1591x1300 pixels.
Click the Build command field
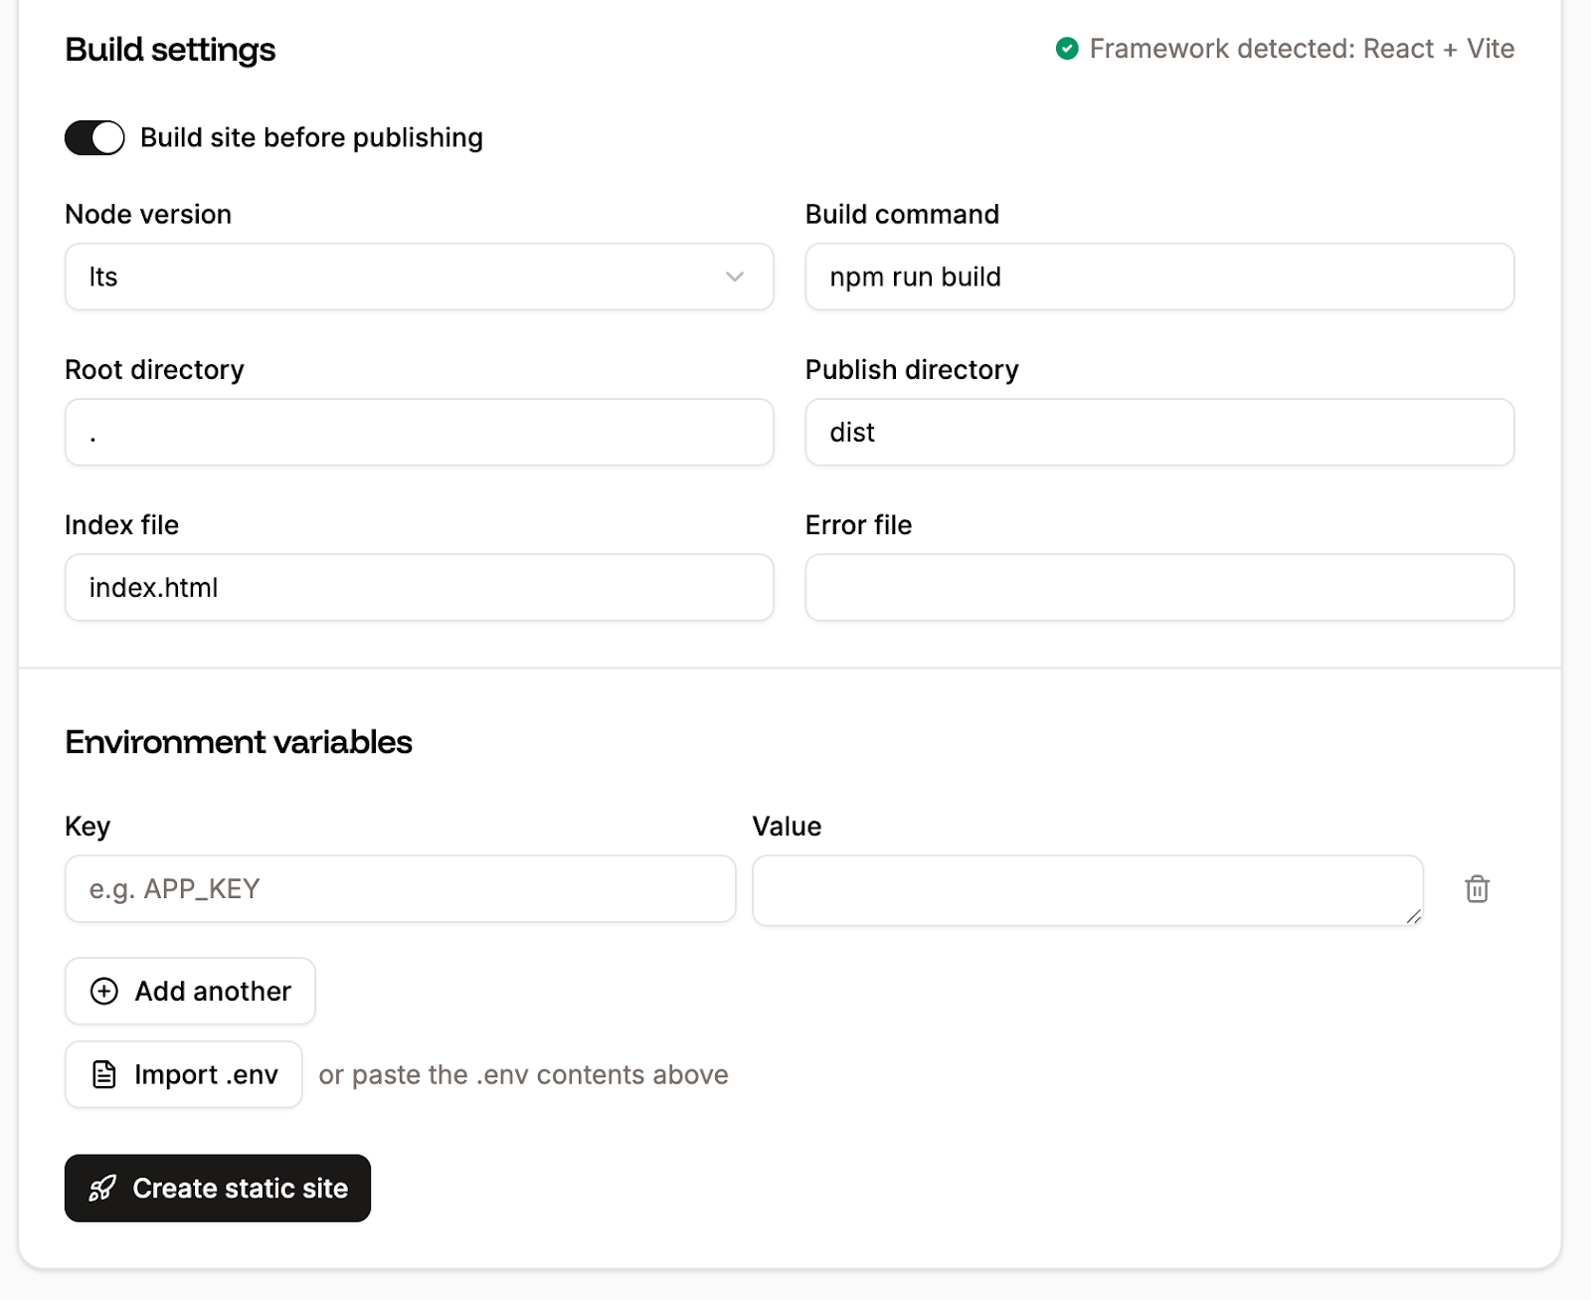point(1159,277)
